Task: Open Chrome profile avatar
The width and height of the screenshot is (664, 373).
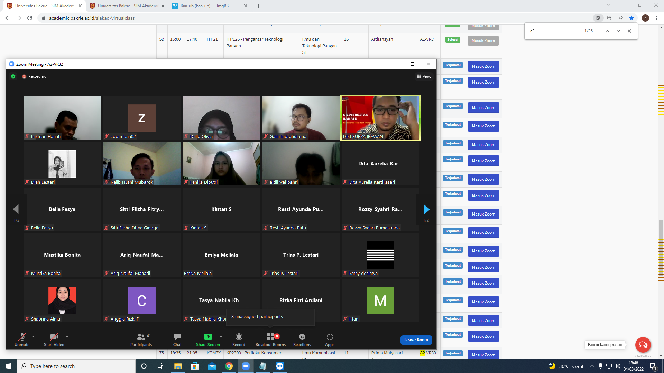Action: (x=645, y=18)
